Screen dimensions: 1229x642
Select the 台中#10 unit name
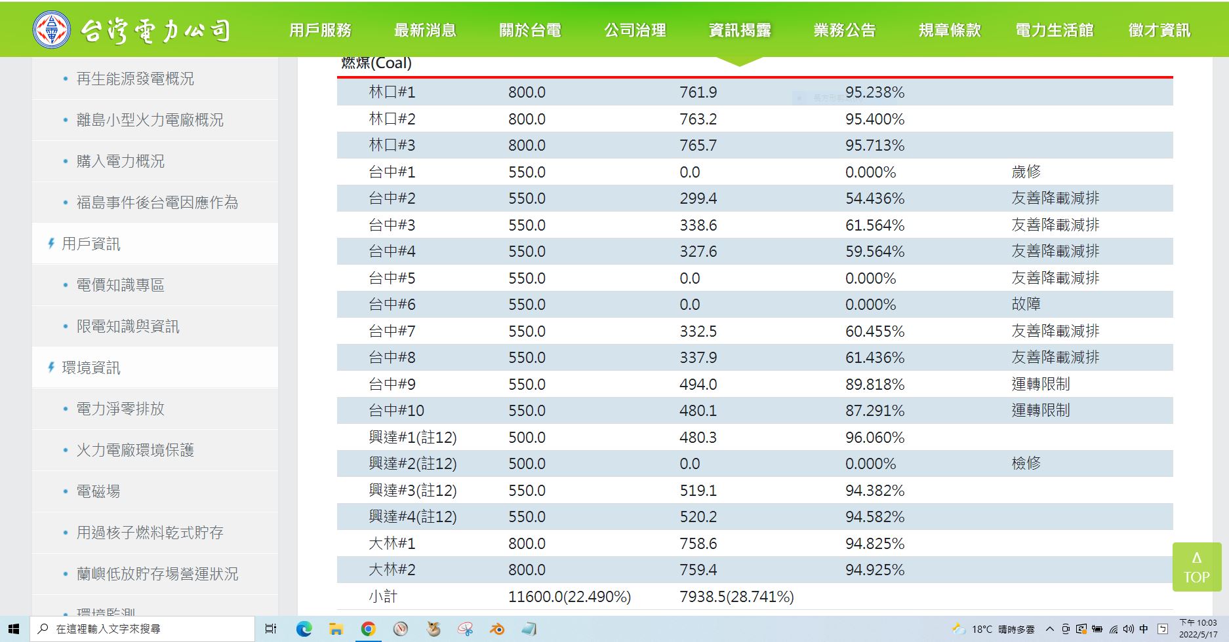tap(396, 411)
